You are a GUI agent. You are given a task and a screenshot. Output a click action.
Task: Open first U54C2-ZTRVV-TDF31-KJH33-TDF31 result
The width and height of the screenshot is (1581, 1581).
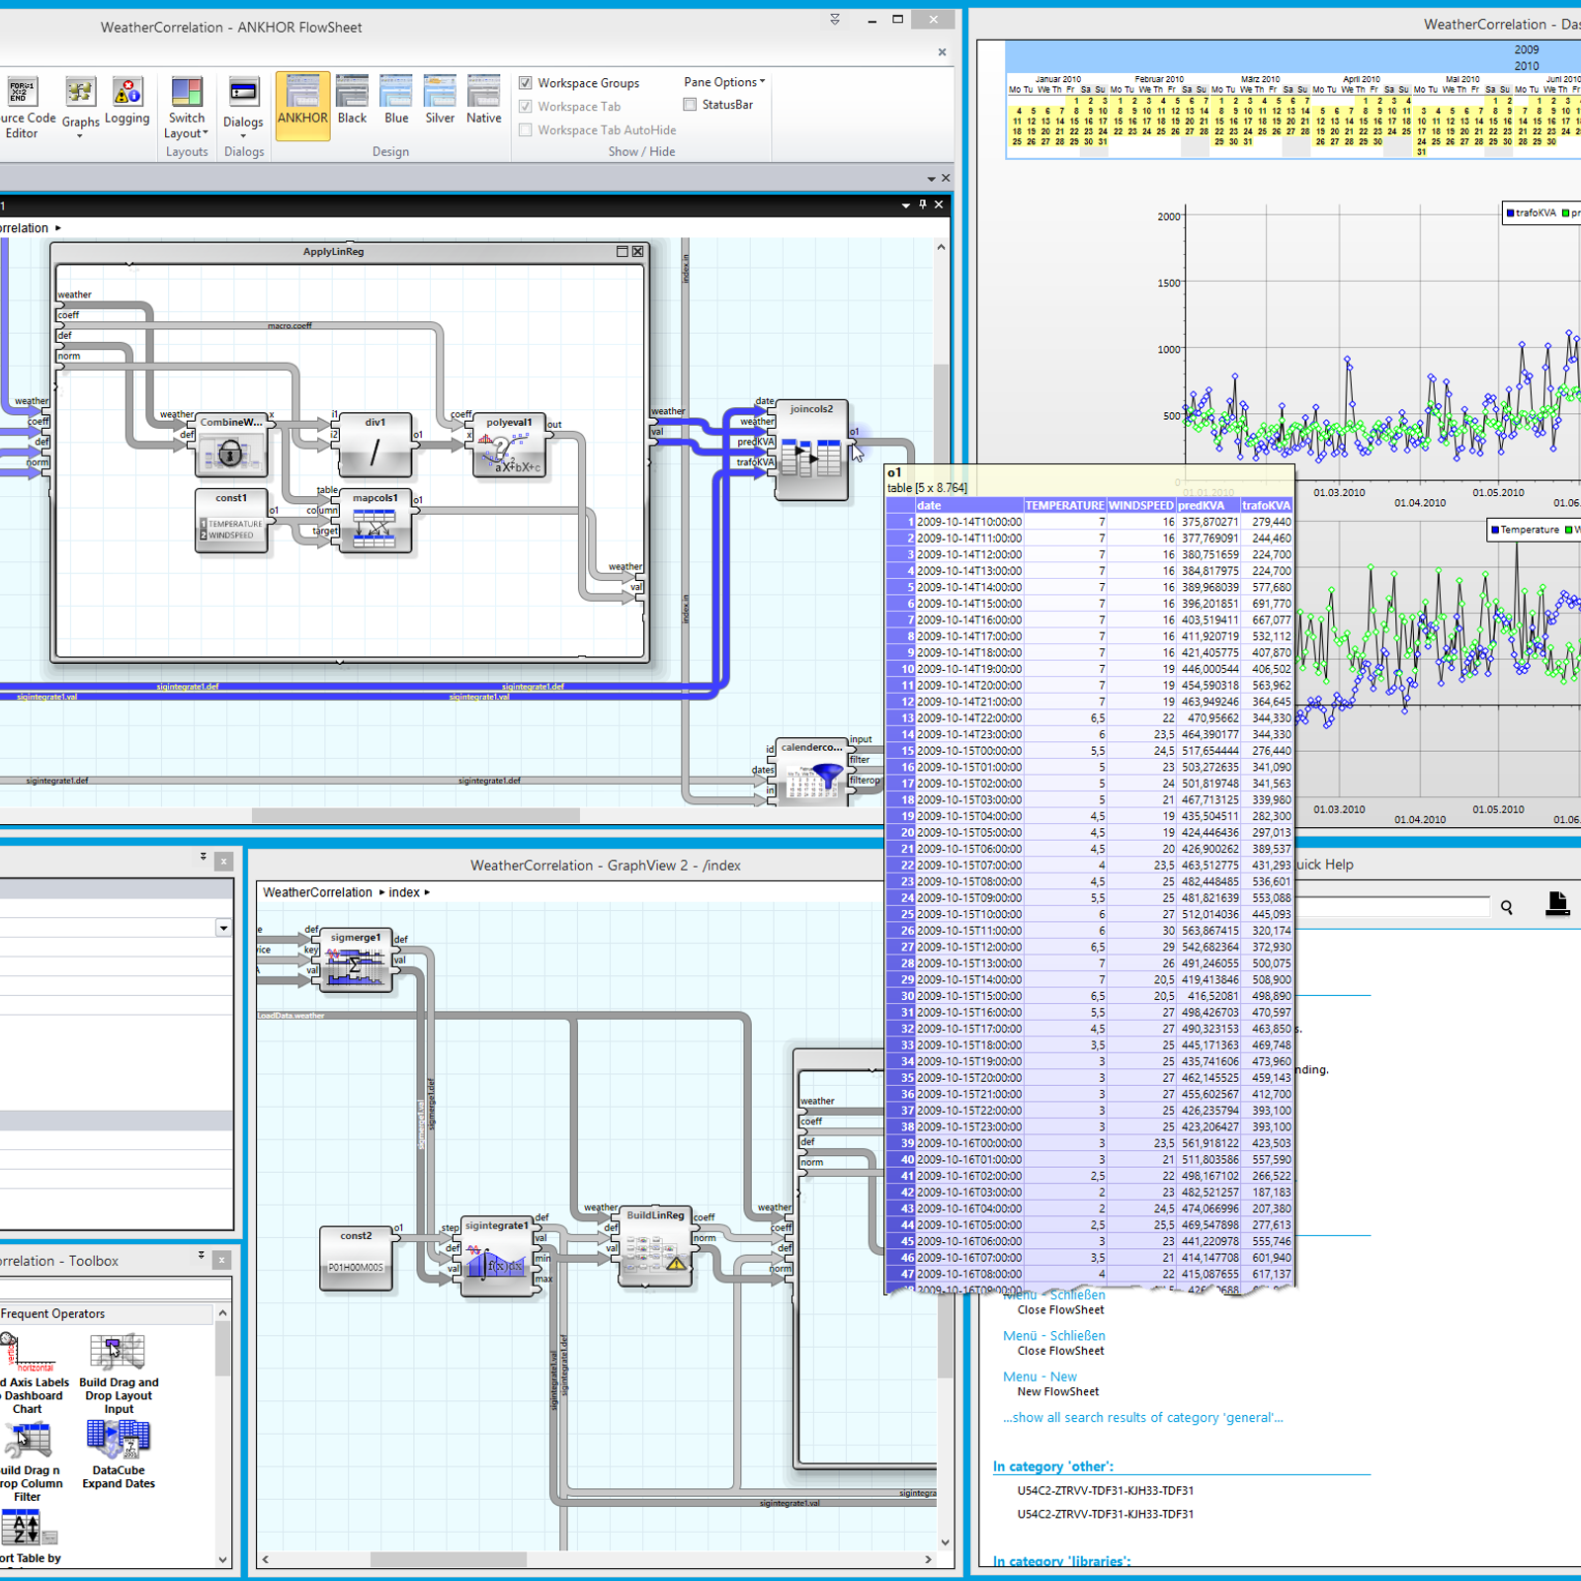click(1106, 1490)
